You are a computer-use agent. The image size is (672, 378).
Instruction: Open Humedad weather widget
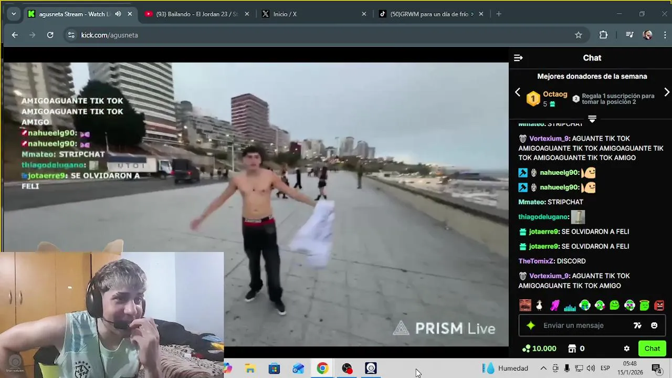[x=506, y=369]
